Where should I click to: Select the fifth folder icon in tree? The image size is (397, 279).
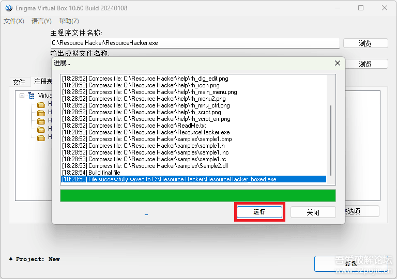[41, 137]
